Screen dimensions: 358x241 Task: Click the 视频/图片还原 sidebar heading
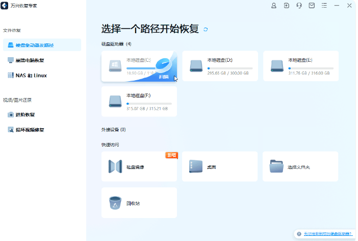[17, 100]
